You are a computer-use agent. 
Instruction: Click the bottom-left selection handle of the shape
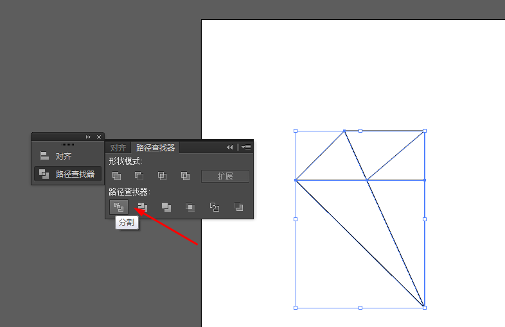pyautogui.click(x=296, y=308)
